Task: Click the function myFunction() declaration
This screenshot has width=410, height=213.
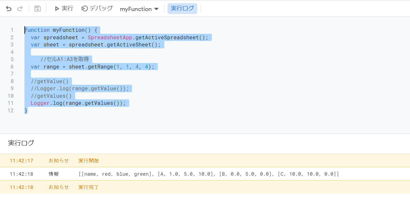Action: click(x=61, y=30)
